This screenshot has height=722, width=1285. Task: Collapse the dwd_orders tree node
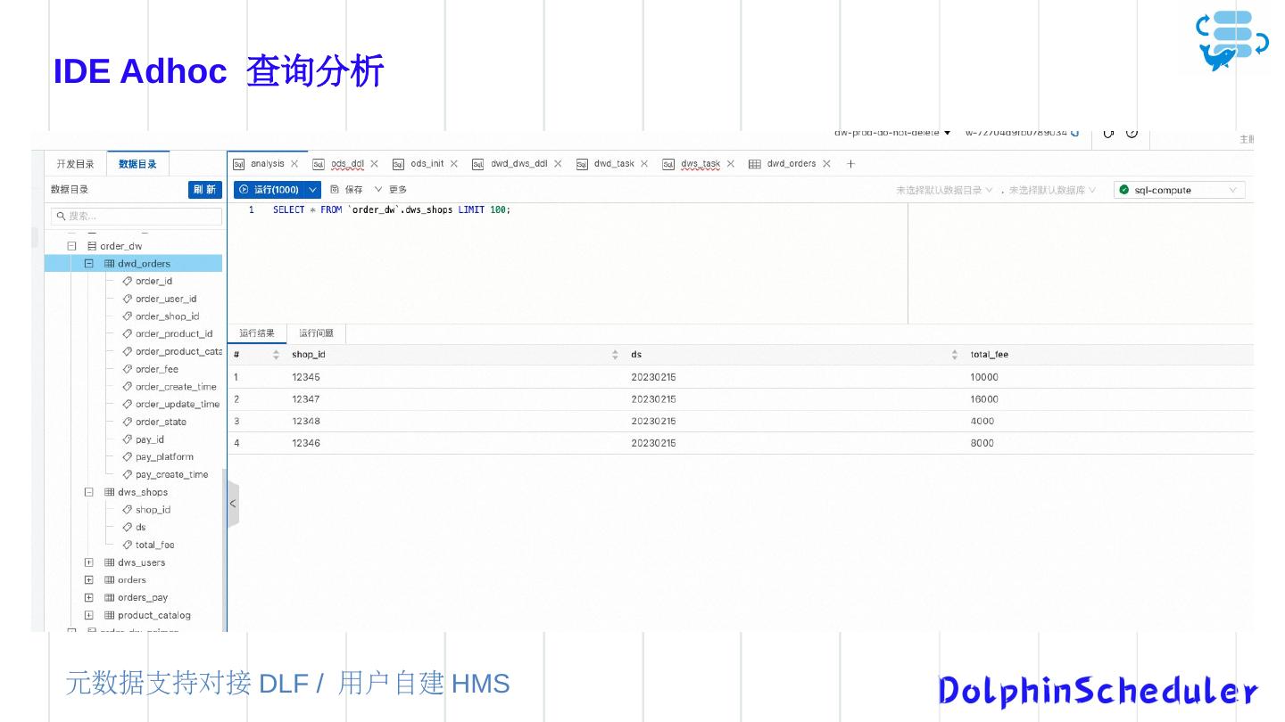point(89,264)
